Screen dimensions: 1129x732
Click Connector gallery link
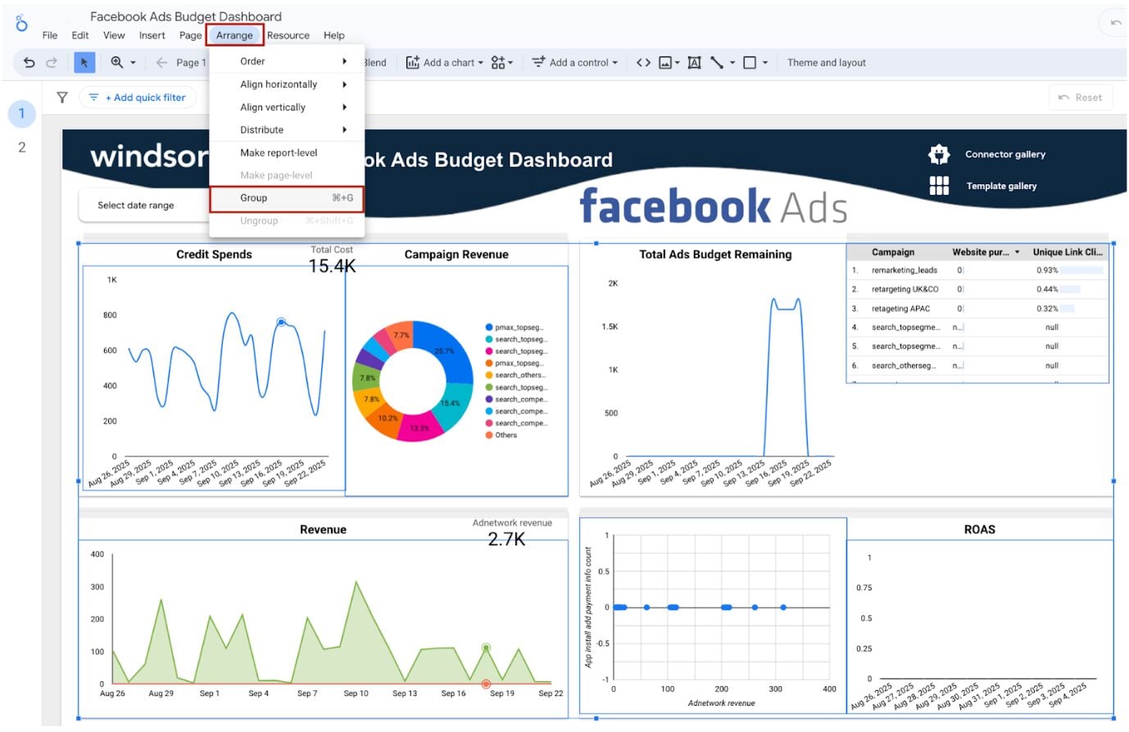[x=1004, y=154]
